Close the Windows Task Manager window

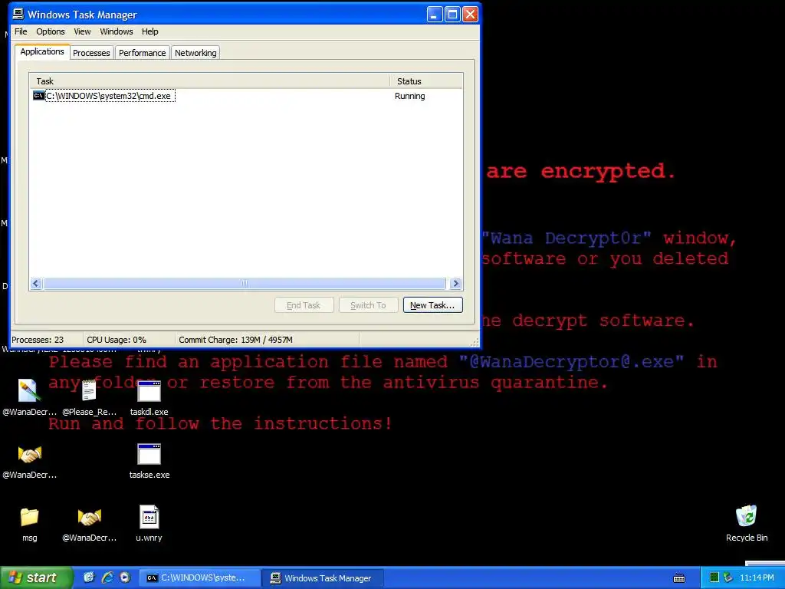tap(470, 14)
